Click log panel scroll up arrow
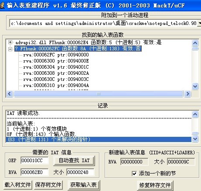Screen dimensions: 201x191 tap(195, 114)
